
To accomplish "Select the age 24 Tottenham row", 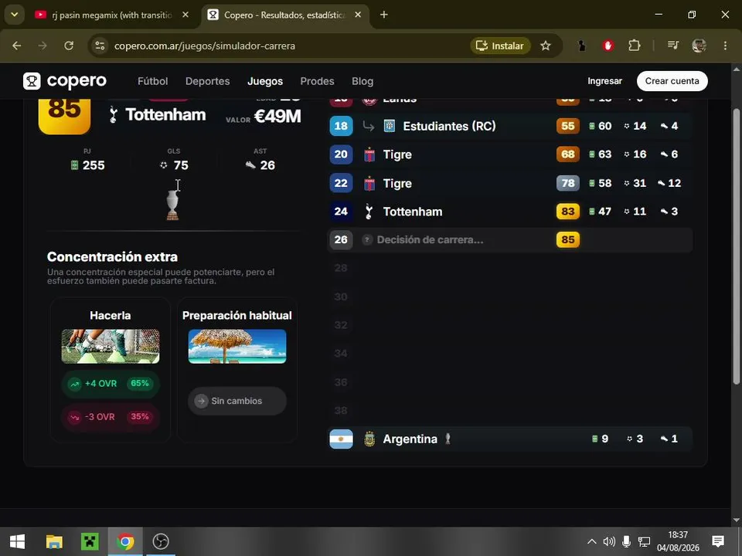I will click(510, 212).
